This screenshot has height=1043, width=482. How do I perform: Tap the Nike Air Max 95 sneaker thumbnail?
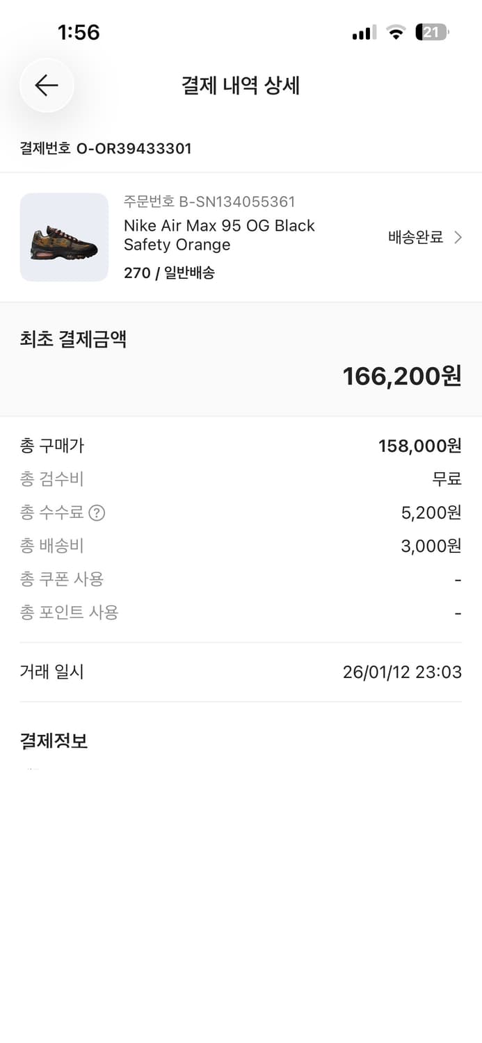64,238
